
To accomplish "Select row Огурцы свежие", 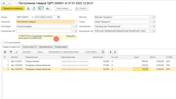I will [89, 61].
